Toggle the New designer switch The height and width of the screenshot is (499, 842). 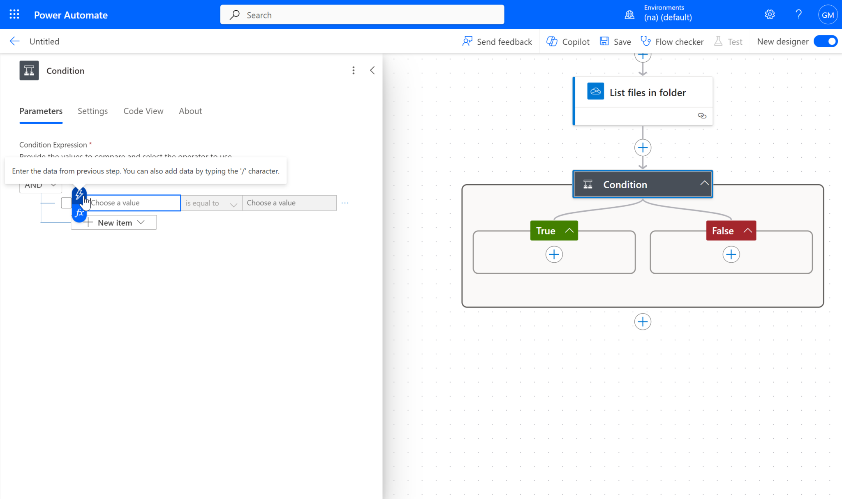(x=826, y=42)
